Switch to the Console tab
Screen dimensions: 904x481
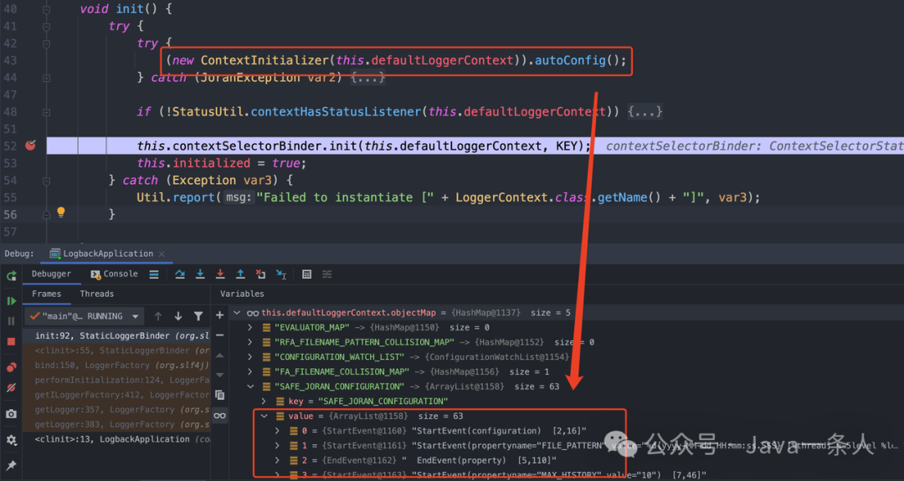tap(114, 274)
